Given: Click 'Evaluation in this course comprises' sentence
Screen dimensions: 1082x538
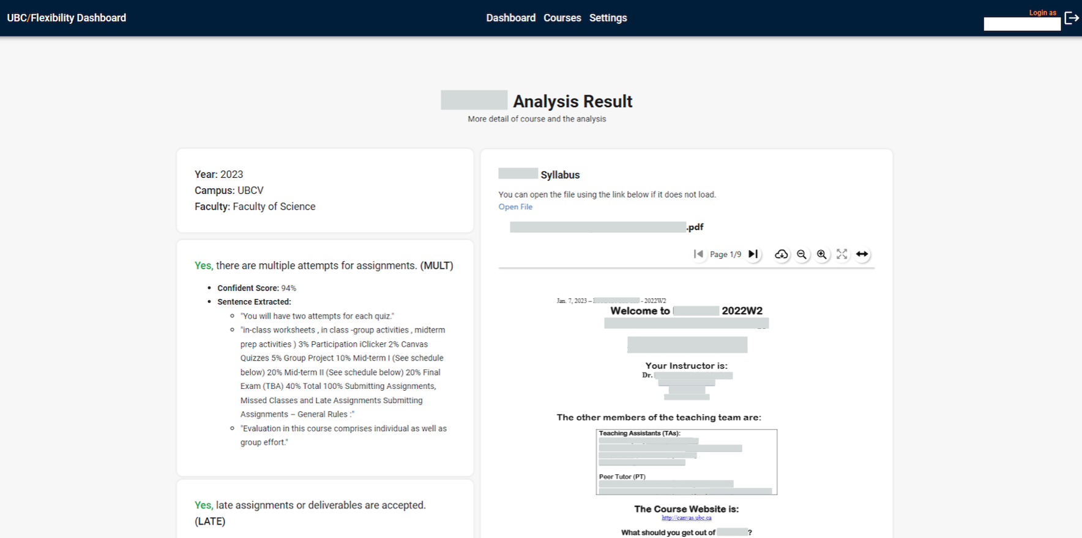Looking at the screenshot, I should [x=343, y=435].
